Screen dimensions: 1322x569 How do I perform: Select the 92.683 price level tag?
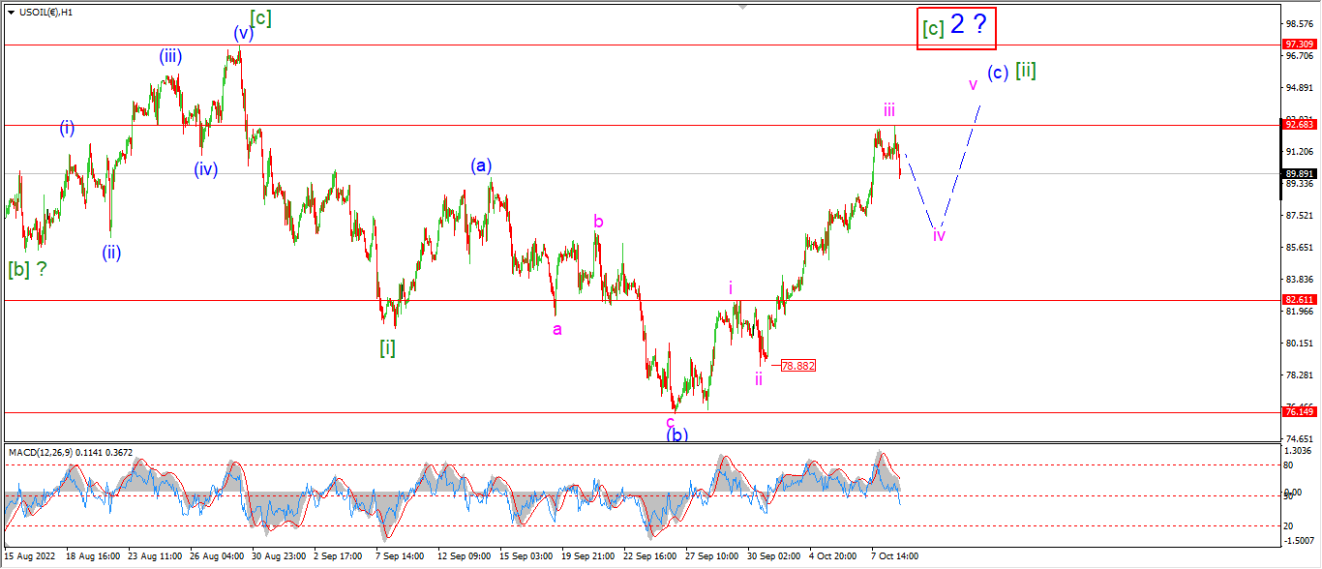point(1299,125)
